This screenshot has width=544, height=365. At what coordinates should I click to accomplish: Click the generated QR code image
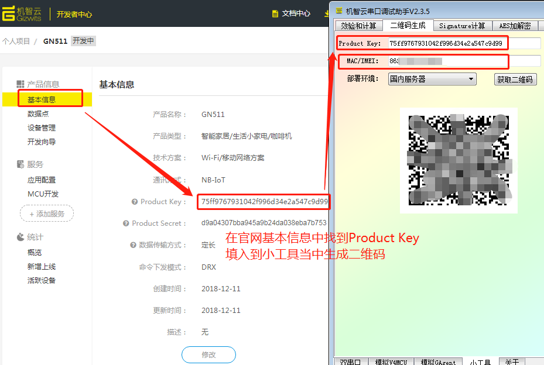(459, 160)
